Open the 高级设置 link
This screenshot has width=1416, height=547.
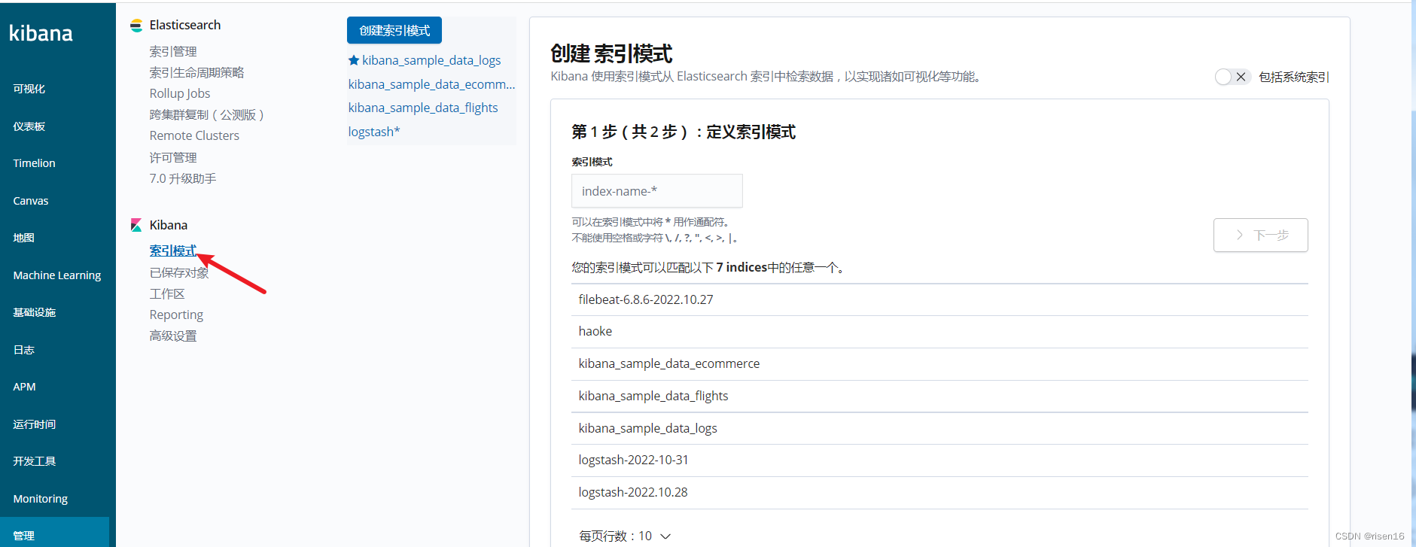(173, 336)
